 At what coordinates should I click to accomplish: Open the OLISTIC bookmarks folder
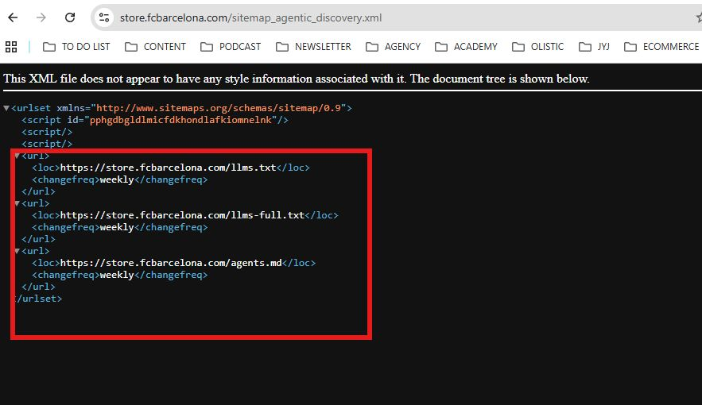[x=537, y=47]
